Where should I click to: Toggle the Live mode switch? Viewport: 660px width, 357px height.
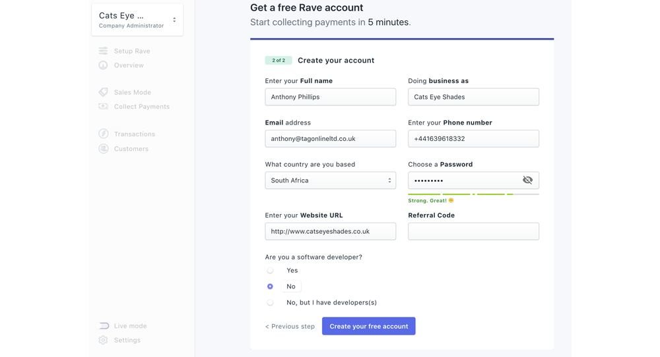pyautogui.click(x=104, y=325)
